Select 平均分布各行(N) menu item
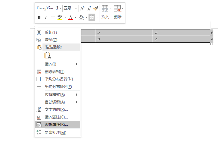 click(x=58, y=79)
